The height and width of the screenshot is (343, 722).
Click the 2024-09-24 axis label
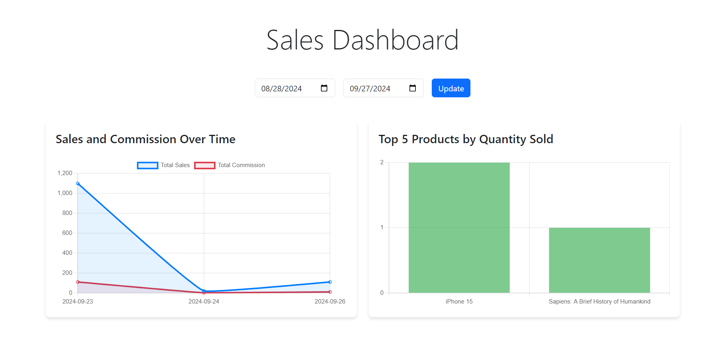[x=204, y=302]
